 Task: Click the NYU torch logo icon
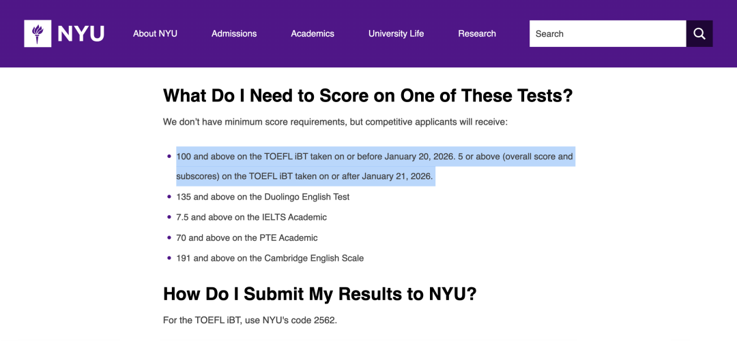coord(38,33)
